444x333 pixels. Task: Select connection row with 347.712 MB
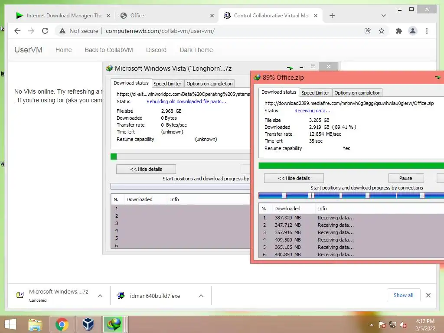point(351,225)
